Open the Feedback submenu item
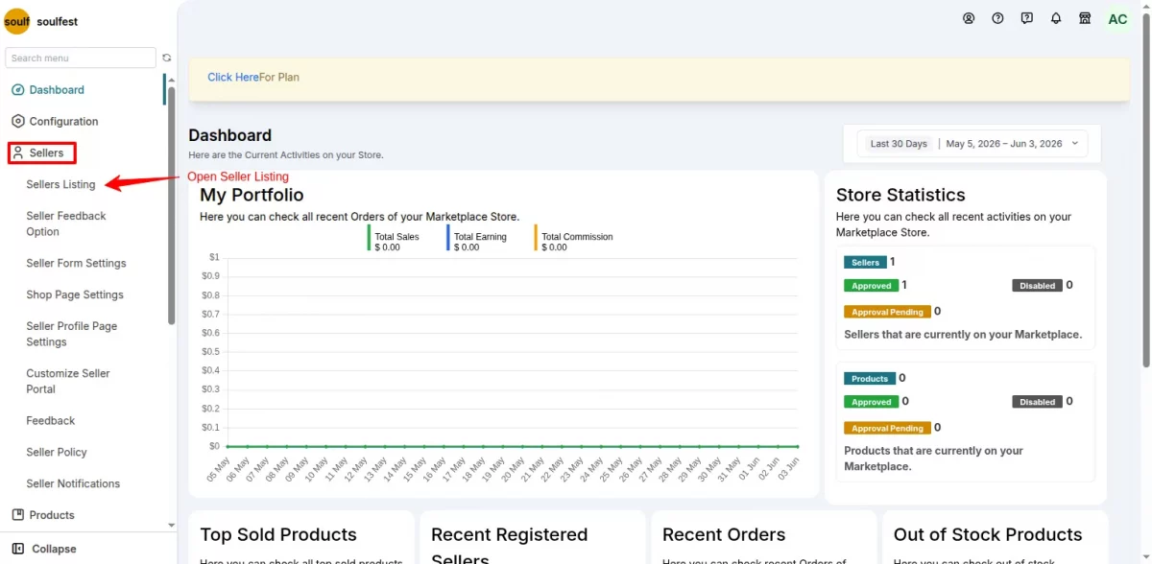The width and height of the screenshot is (1152, 564). pyautogui.click(x=51, y=420)
